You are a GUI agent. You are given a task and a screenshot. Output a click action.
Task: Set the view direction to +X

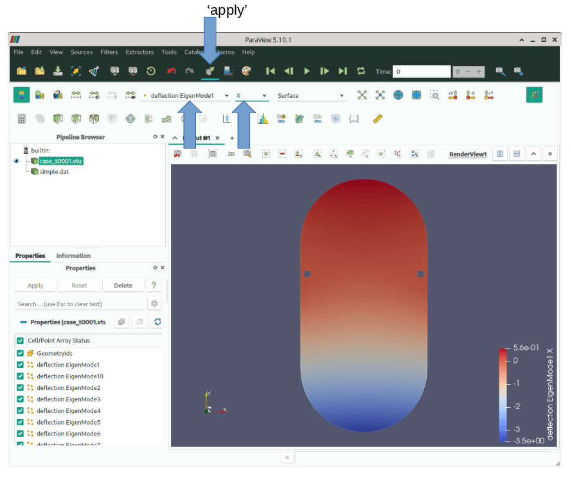coord(452,95)
